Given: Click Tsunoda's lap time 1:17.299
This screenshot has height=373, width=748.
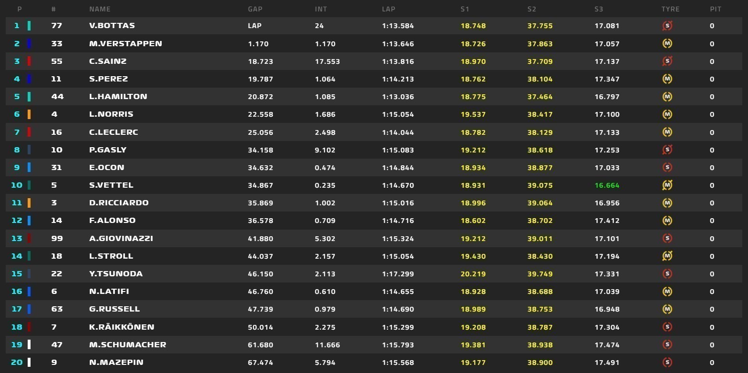Looking at the screenshot, I should [x=398, y=274].
